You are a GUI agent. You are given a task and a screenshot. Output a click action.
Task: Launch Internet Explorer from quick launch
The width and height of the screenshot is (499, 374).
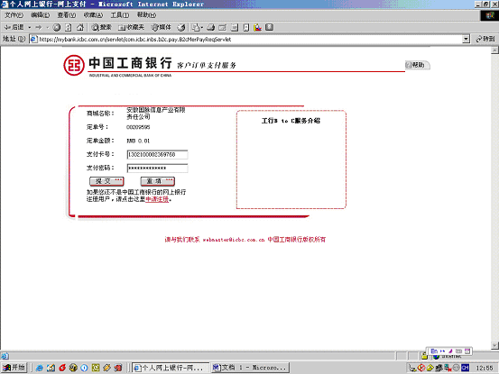point(40,368)
